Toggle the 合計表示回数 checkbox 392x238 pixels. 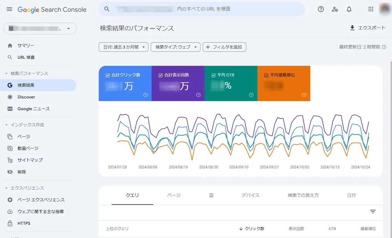coord(160,75)
